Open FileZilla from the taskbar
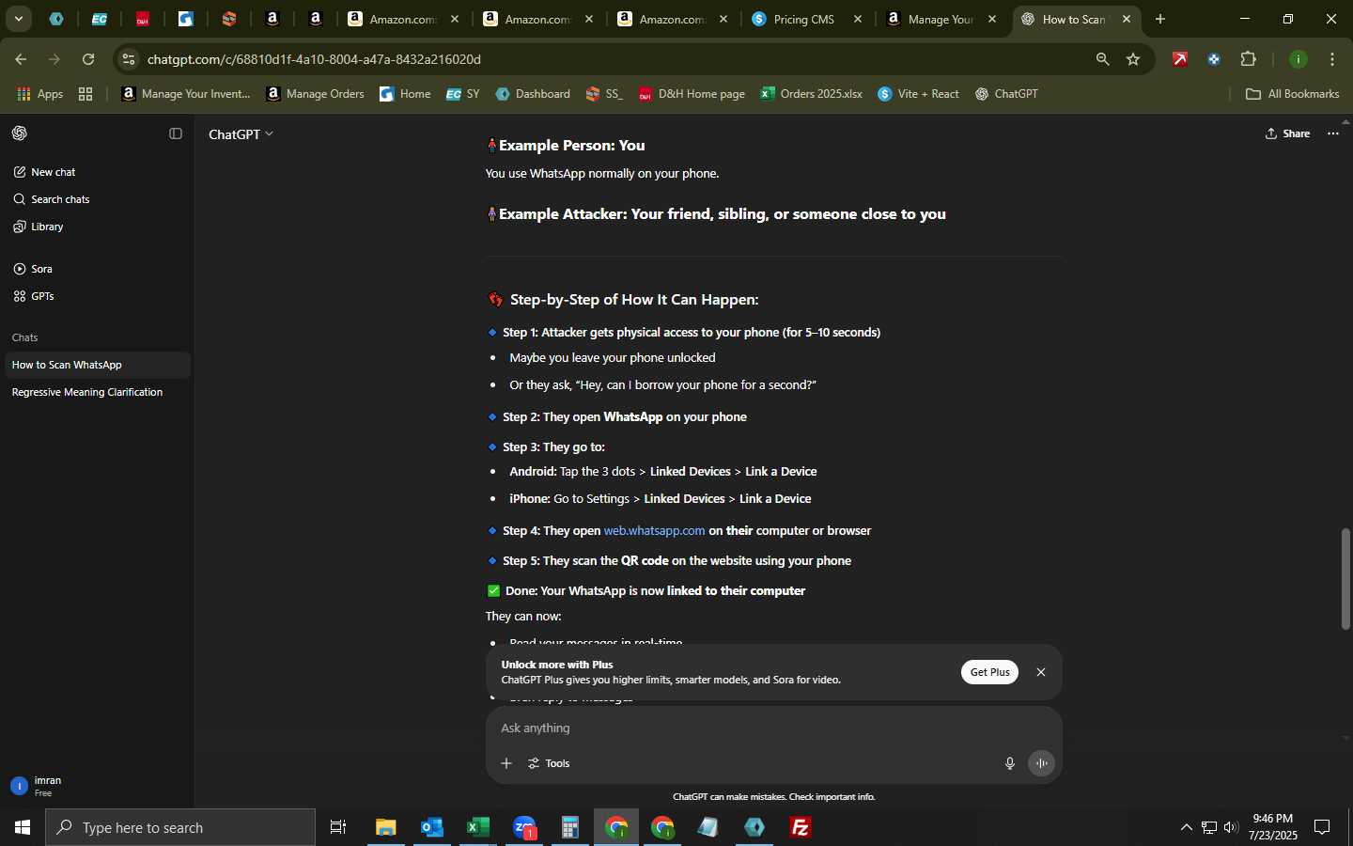Image resolution: width=1353 pixels, height=846 pixels. point(801,827)
